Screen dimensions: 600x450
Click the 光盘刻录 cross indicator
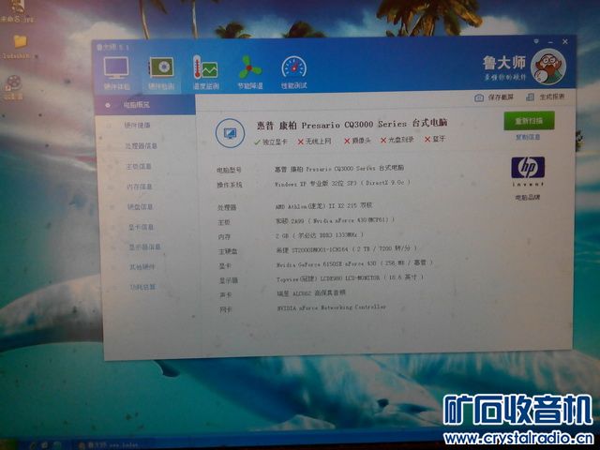coord(397,140)
